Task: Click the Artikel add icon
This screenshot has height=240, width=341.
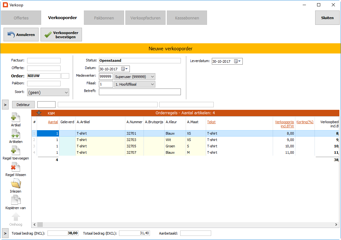Action: point(16,117)
